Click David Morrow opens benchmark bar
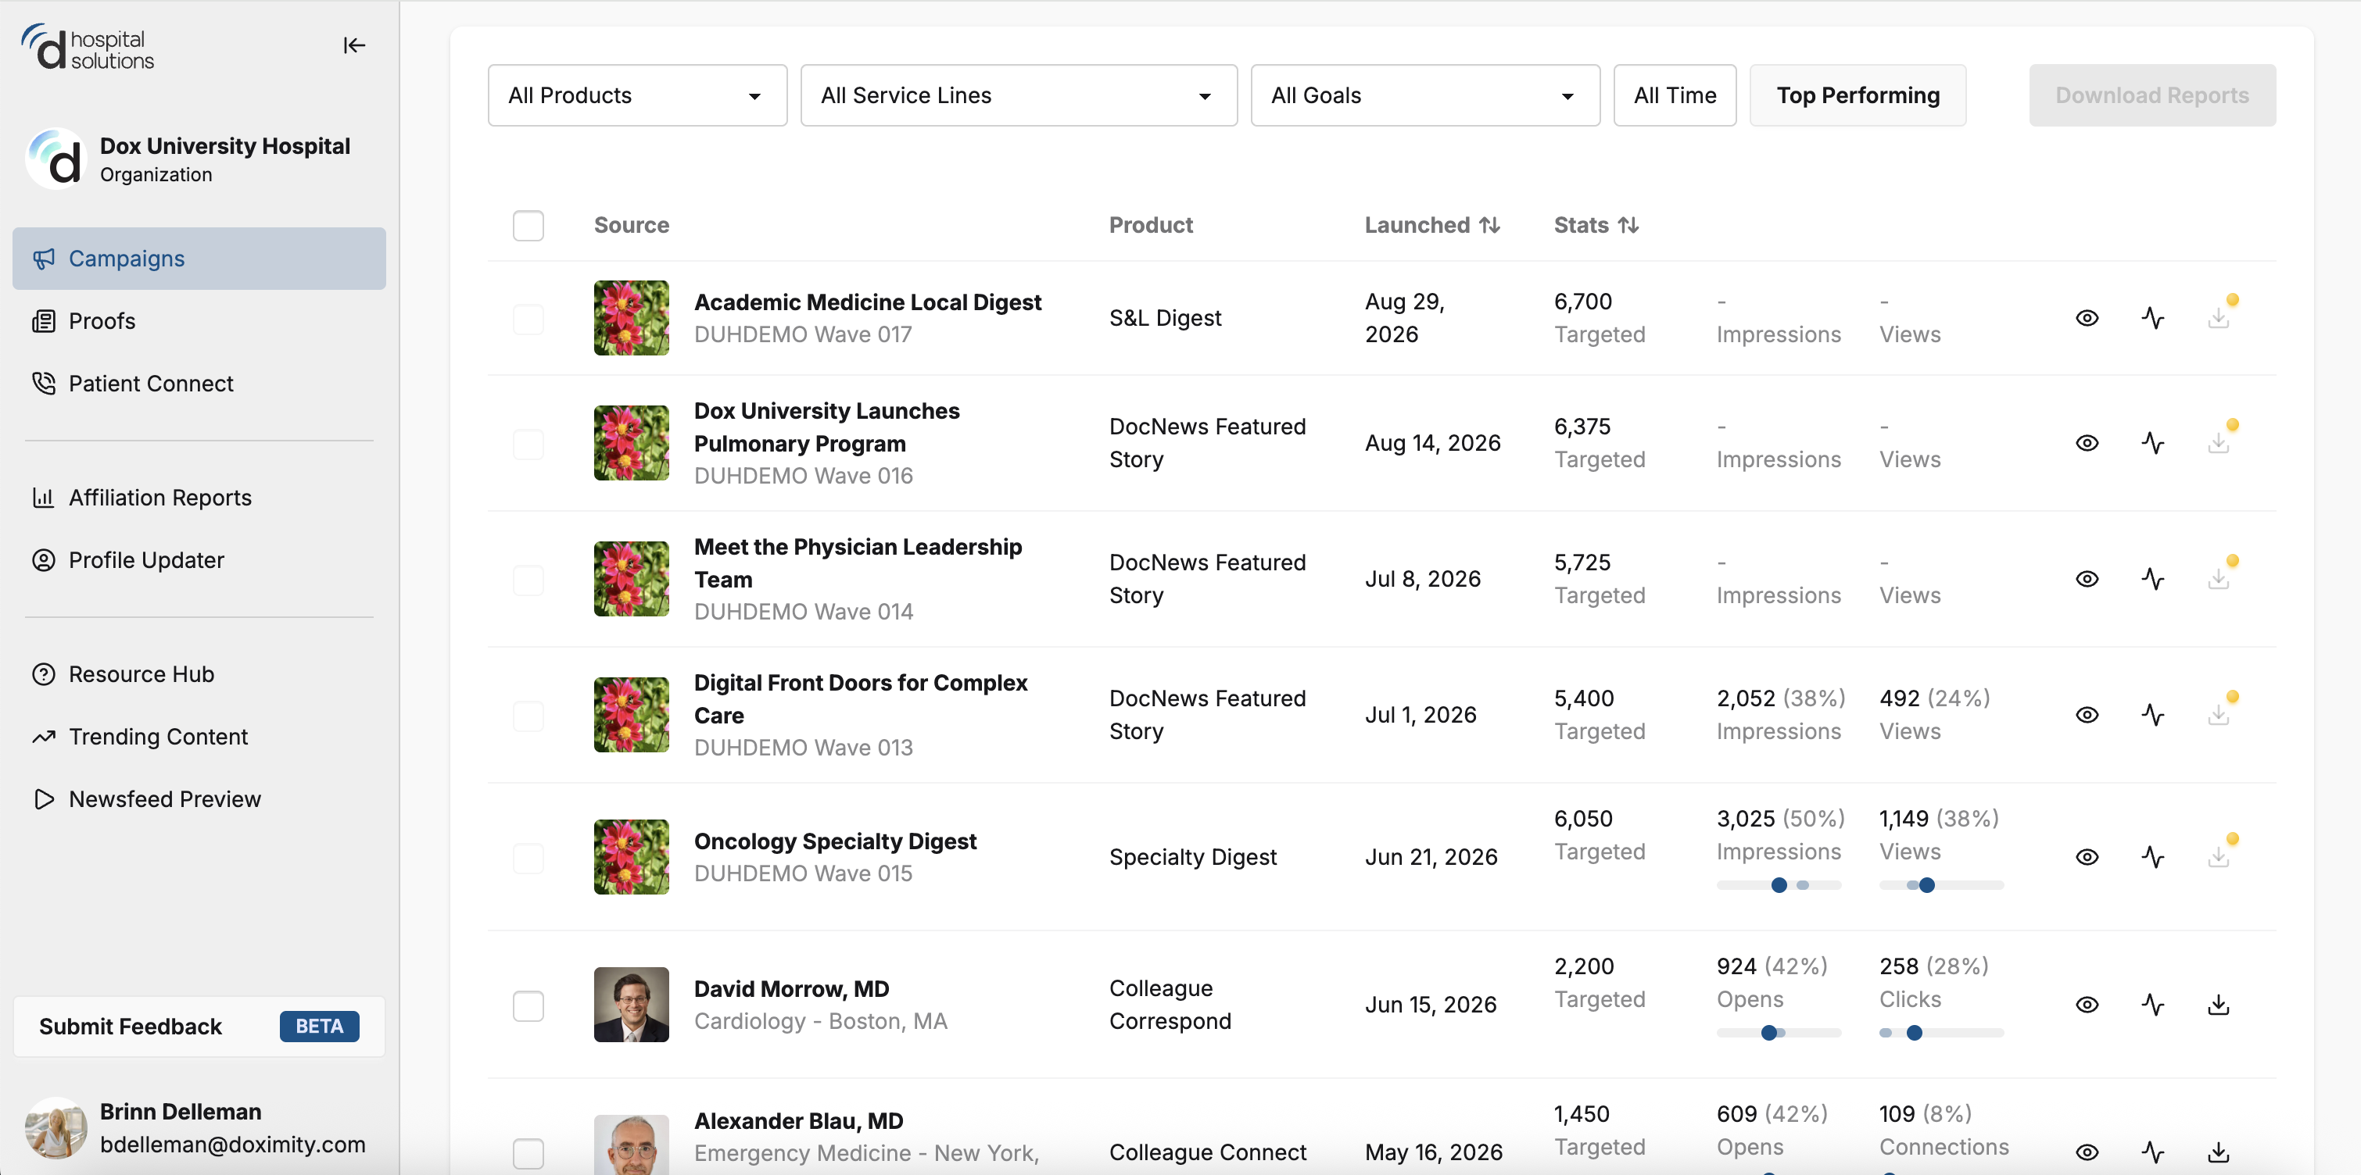This screenshot has height=1175, width=2361. pos(1778,1033)
